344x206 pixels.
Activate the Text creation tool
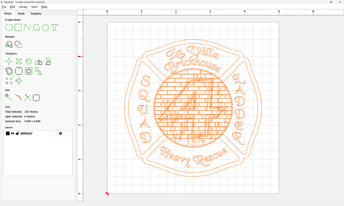click(x=54, y=27)
